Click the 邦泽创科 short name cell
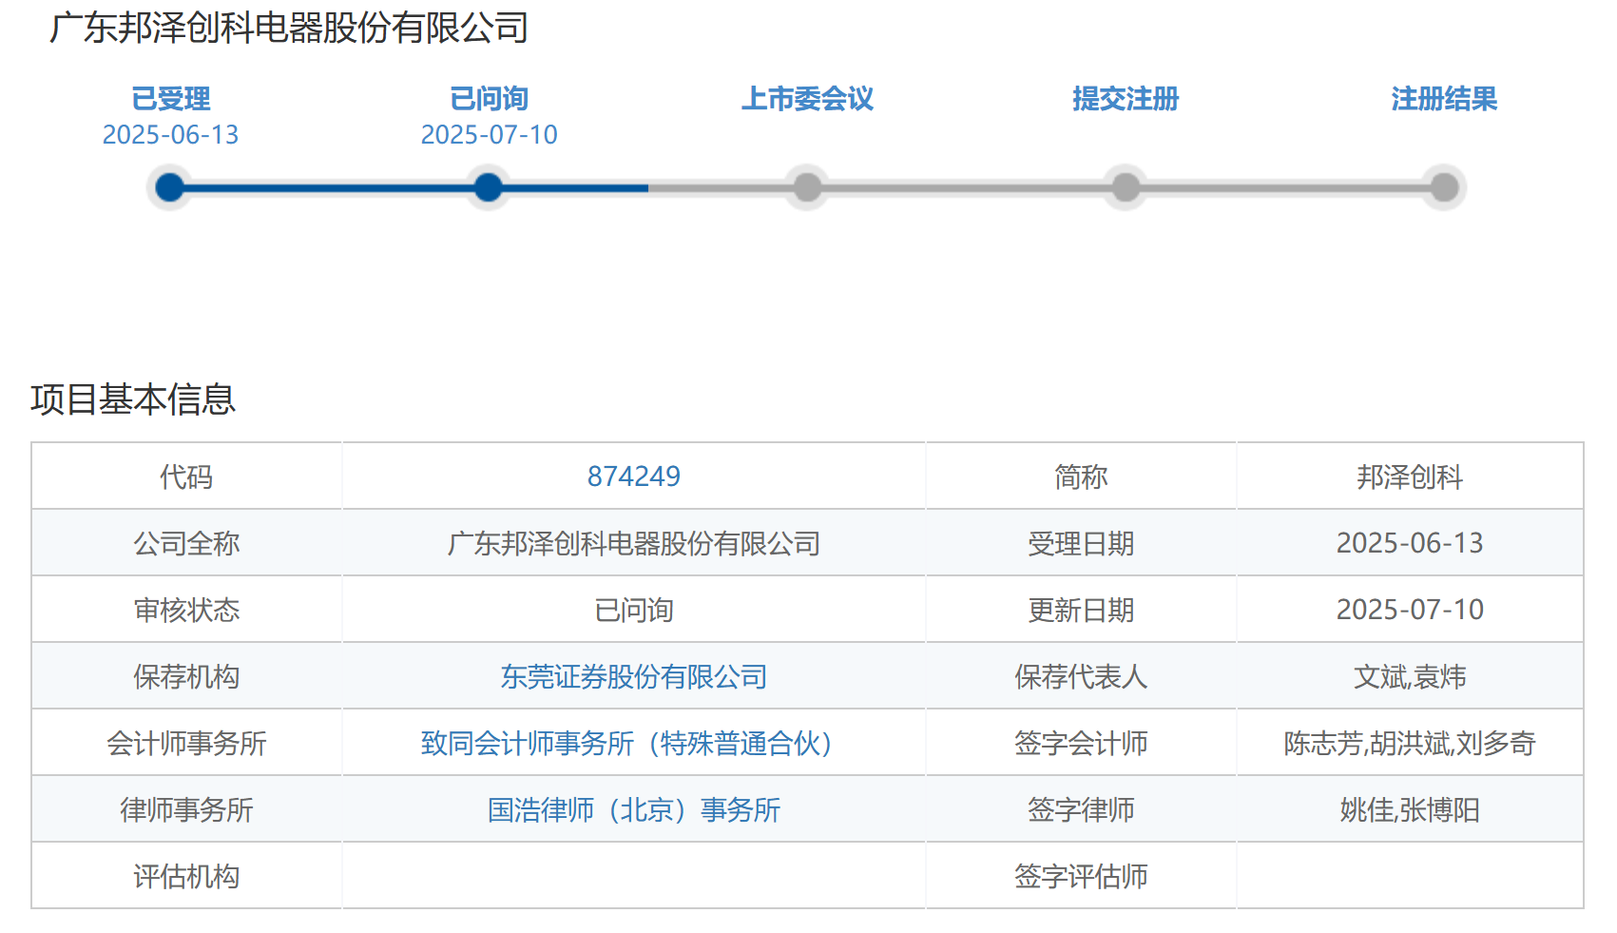 pos(1410,476)
